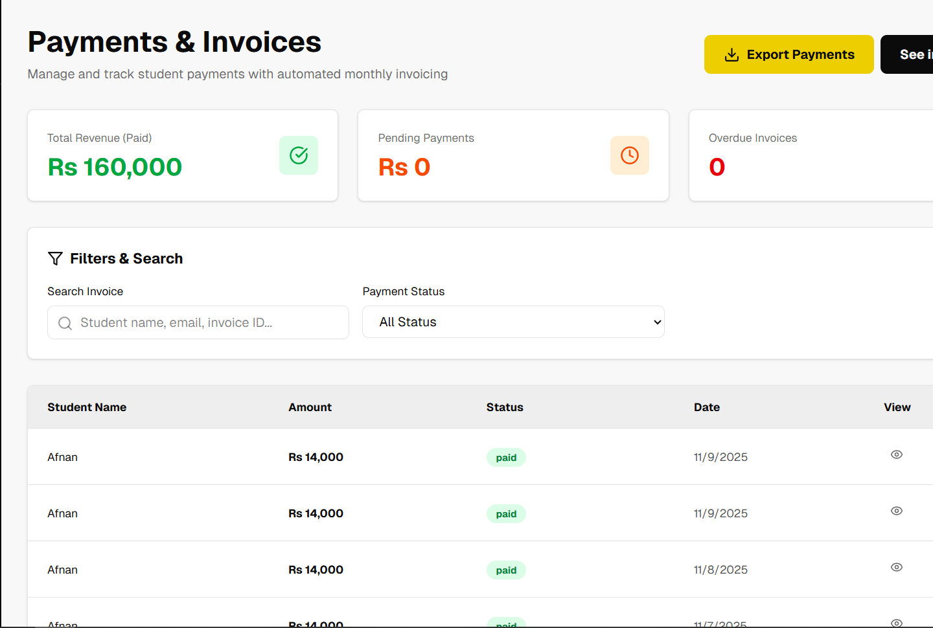
Task: Click the green checkmark icon on Total Revenue card
Action: pos(299,155)
